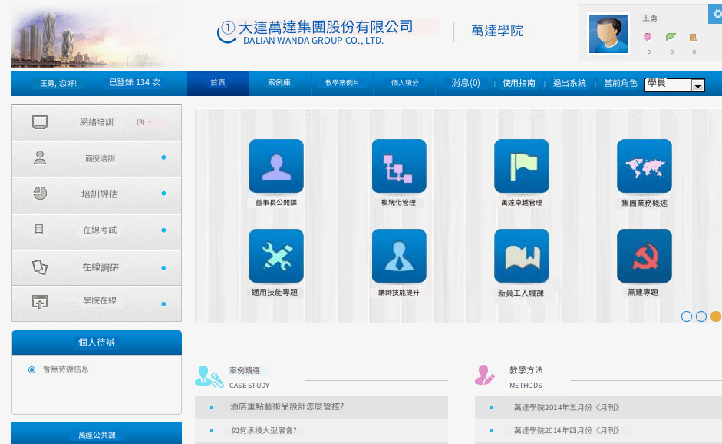Open the 講師技能提升 icon
This screenshot has width=722, height=444.
[399, 256]
